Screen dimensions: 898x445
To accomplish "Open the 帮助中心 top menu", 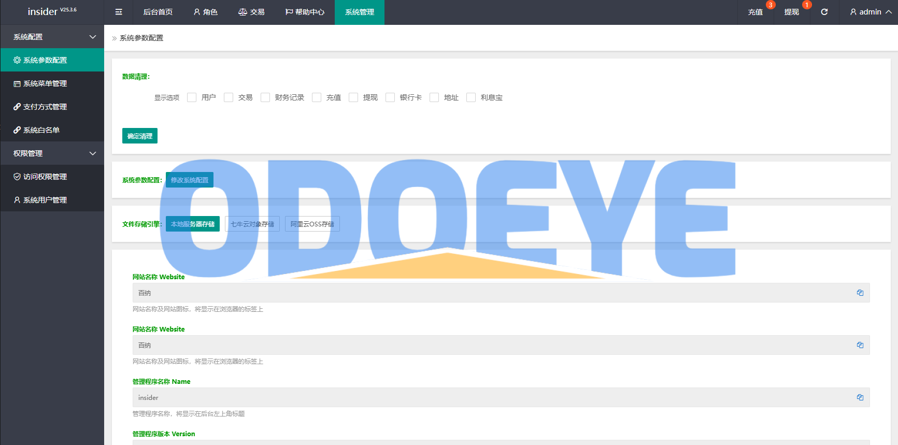I will (305, 12).
